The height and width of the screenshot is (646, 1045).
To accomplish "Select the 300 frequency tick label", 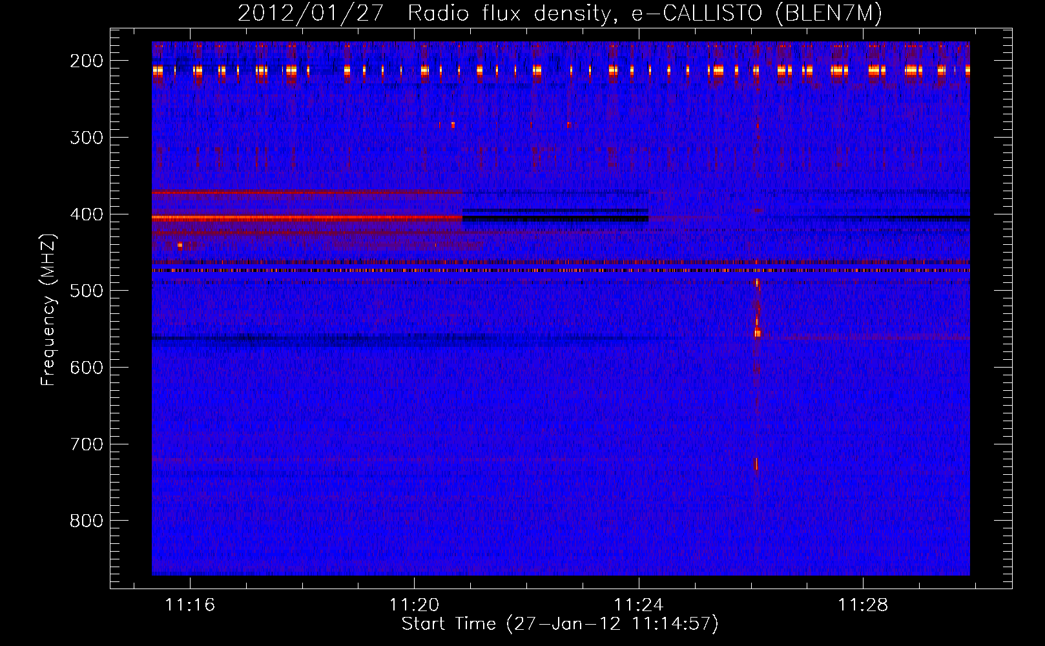I will click(86, 138).
